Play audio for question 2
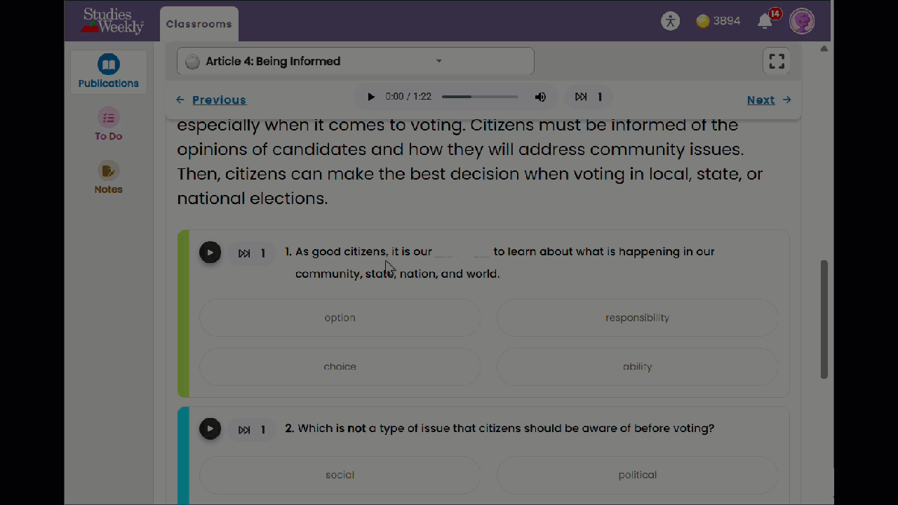Screen dimensions: 898x505 tap(210, 429)
